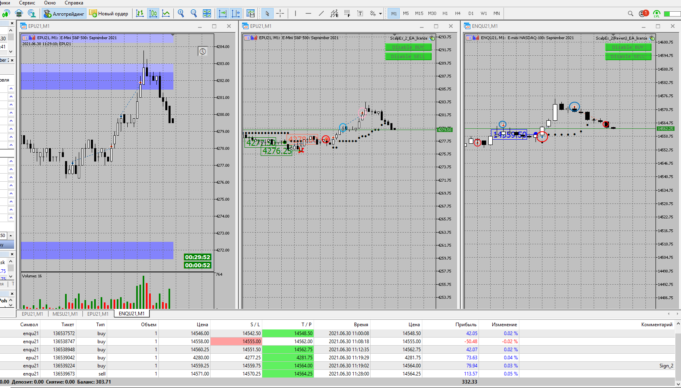Sort trade history by Время column
Image resolution: width=681 pixels, height=388 pixels.
click(361, 325)
